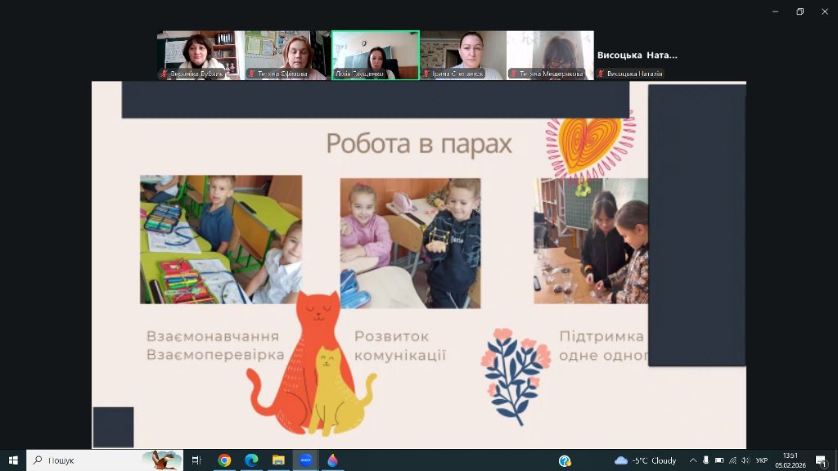This screenshot has width=838, height=471.
Task: Expand the hidden tray icons chevron
Action: (x=693, y=460)
